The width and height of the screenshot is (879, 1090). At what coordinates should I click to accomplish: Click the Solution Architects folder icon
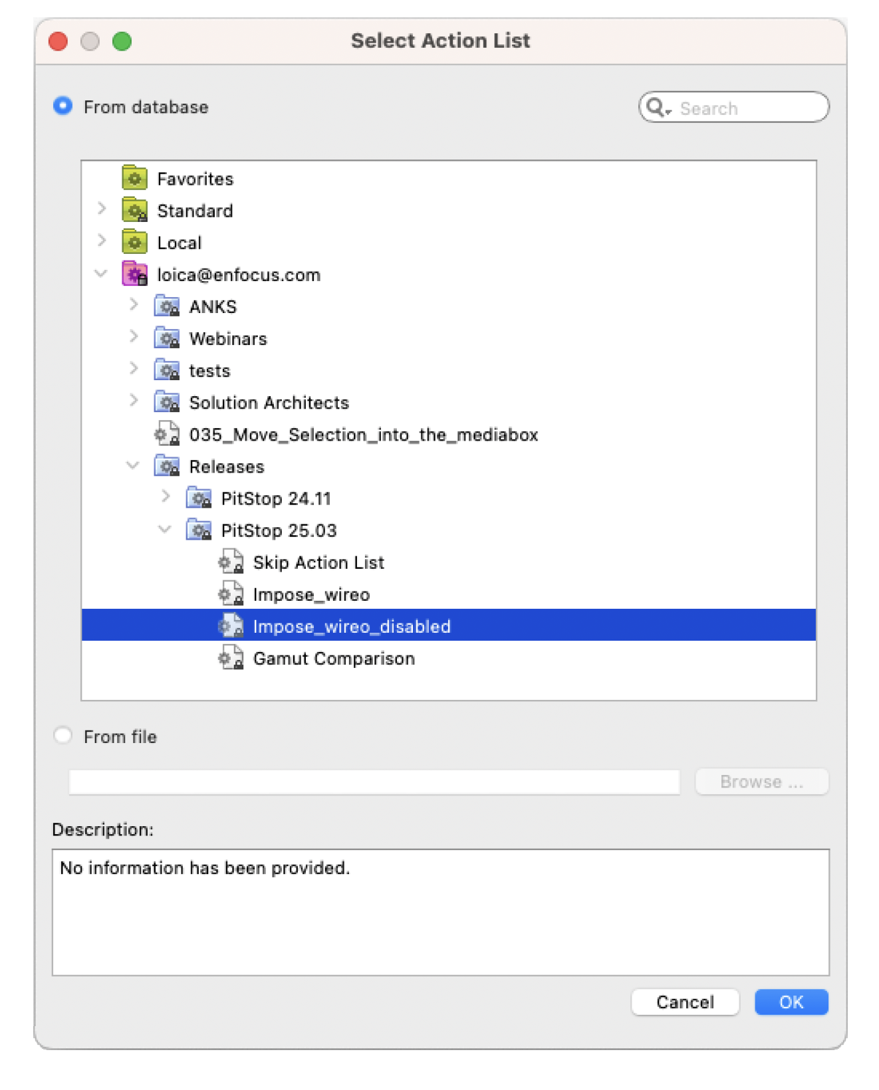coord(167,401)
